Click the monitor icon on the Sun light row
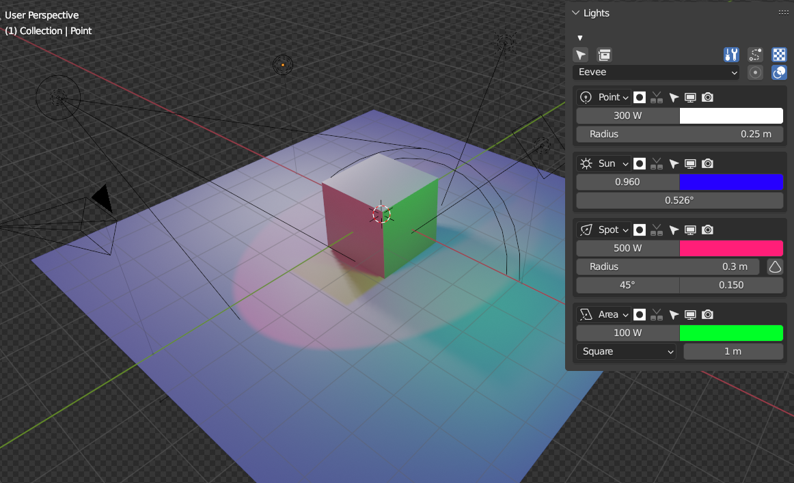Image resolution: width=794 pixels, height=483 pixels. tap(690, 163)
